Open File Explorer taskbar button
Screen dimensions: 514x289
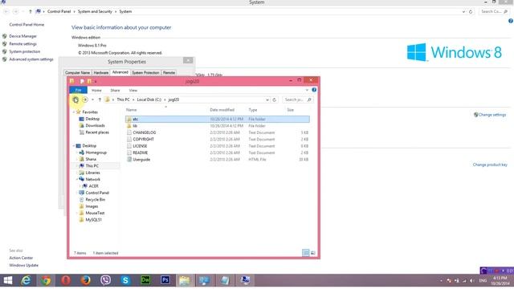(x=185, y=280)
